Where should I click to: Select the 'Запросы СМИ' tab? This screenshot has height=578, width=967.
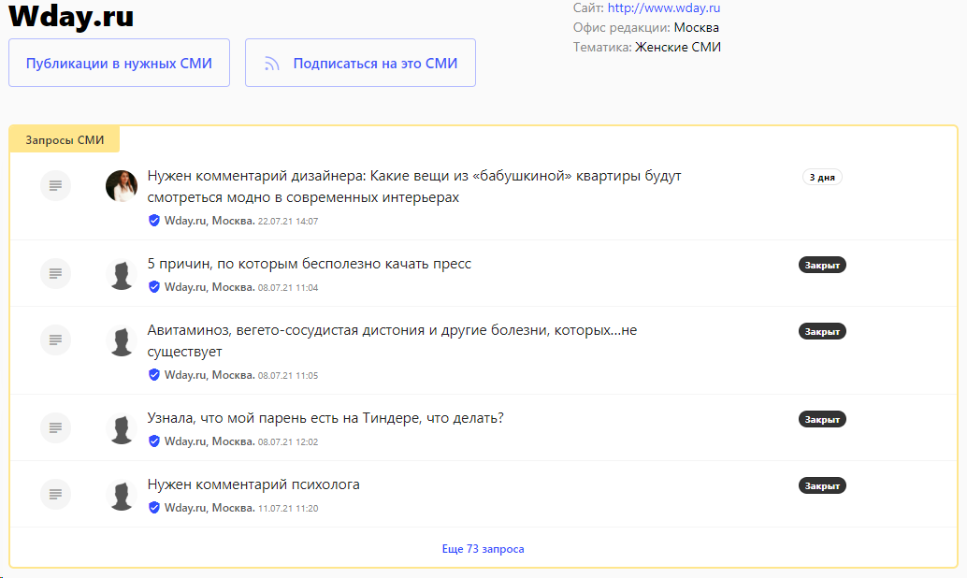coord(65,140)
